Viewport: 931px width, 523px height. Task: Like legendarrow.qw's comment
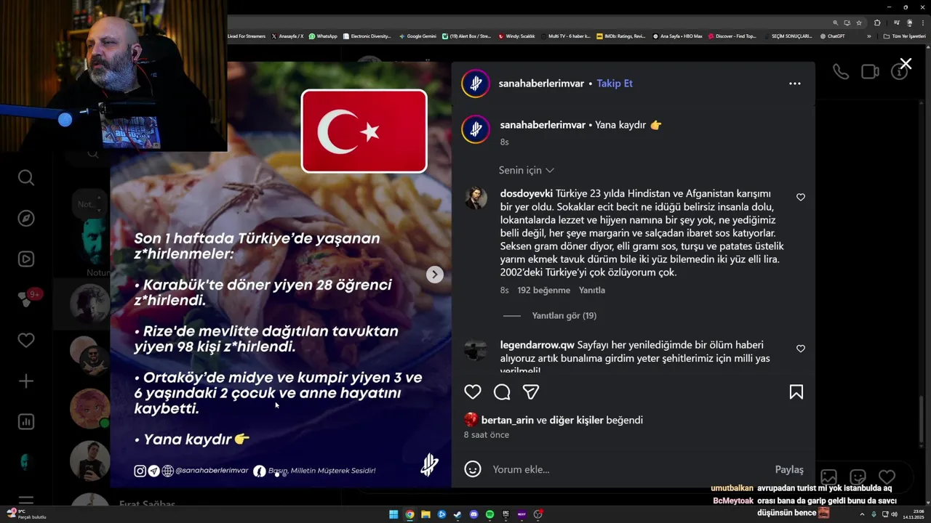(x=801, y=349)
